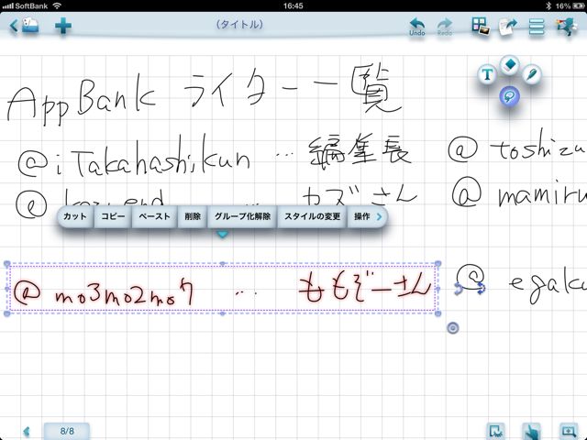
Task: Tap the 16:45 clock in status bar
Action: pyautogui.click(x=293, y=5)
